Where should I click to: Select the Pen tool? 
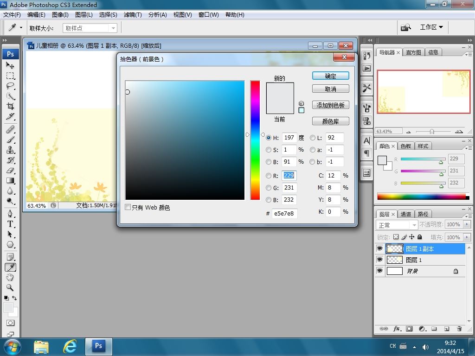pos(10,214)
